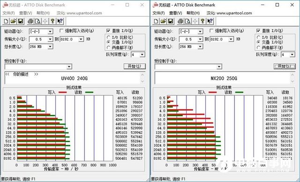Screen dimensions: 300x182
Task: Click read value 554109 for 1024.0 row, left window
Action: (x=136, y=146)
